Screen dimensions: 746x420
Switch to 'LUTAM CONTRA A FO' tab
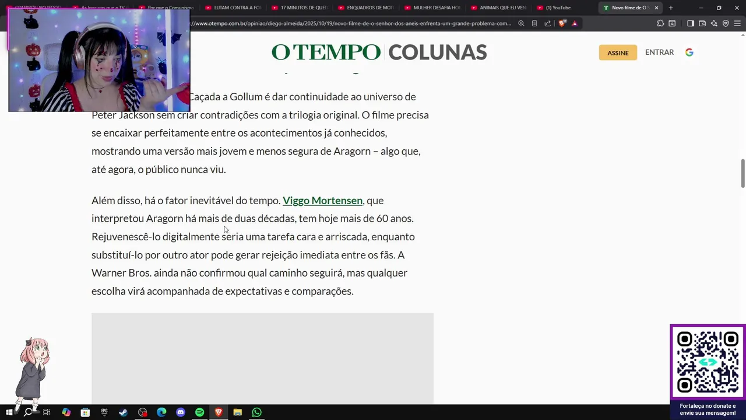[234, 8]
